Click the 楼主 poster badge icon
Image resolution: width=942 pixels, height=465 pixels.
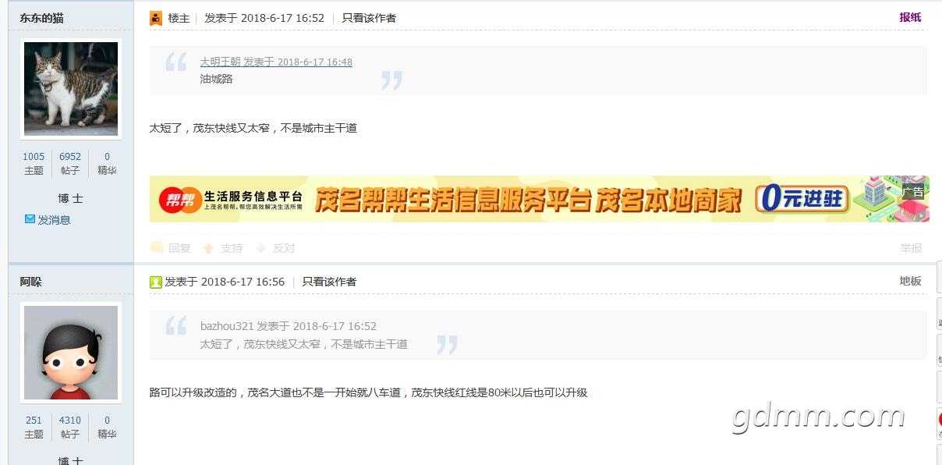[156, 18]
